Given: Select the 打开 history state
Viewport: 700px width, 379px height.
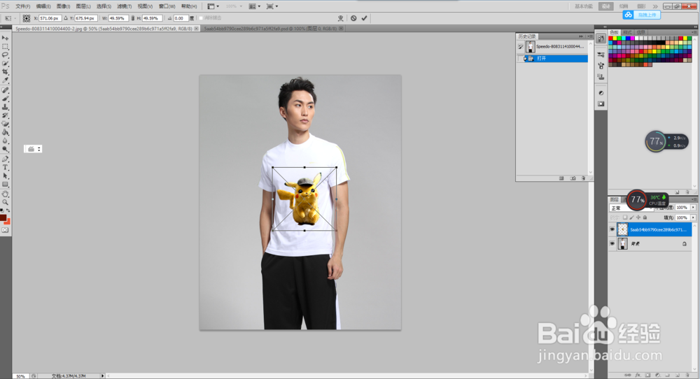Looking at the screenshot, I should 553,59.
